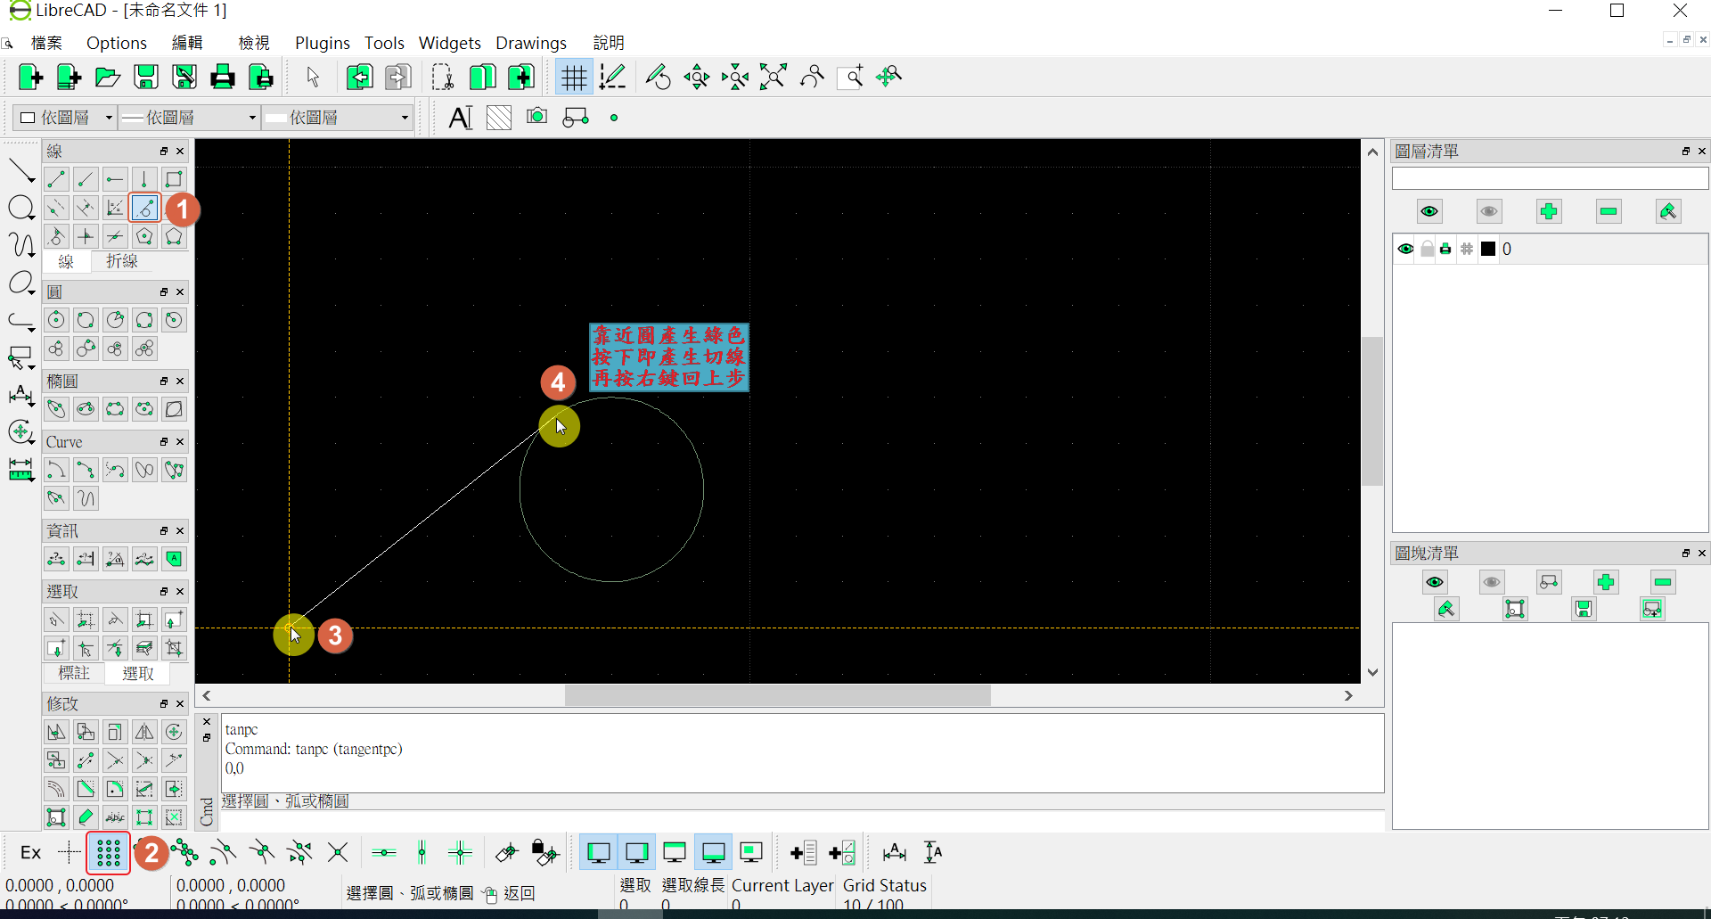The width and height of the screenshot is (1711, 919).
Task: Click the Ex exclusive snap button
Action: [30, 853]
